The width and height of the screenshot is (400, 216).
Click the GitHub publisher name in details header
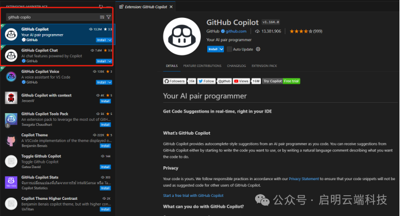(213, 31)
